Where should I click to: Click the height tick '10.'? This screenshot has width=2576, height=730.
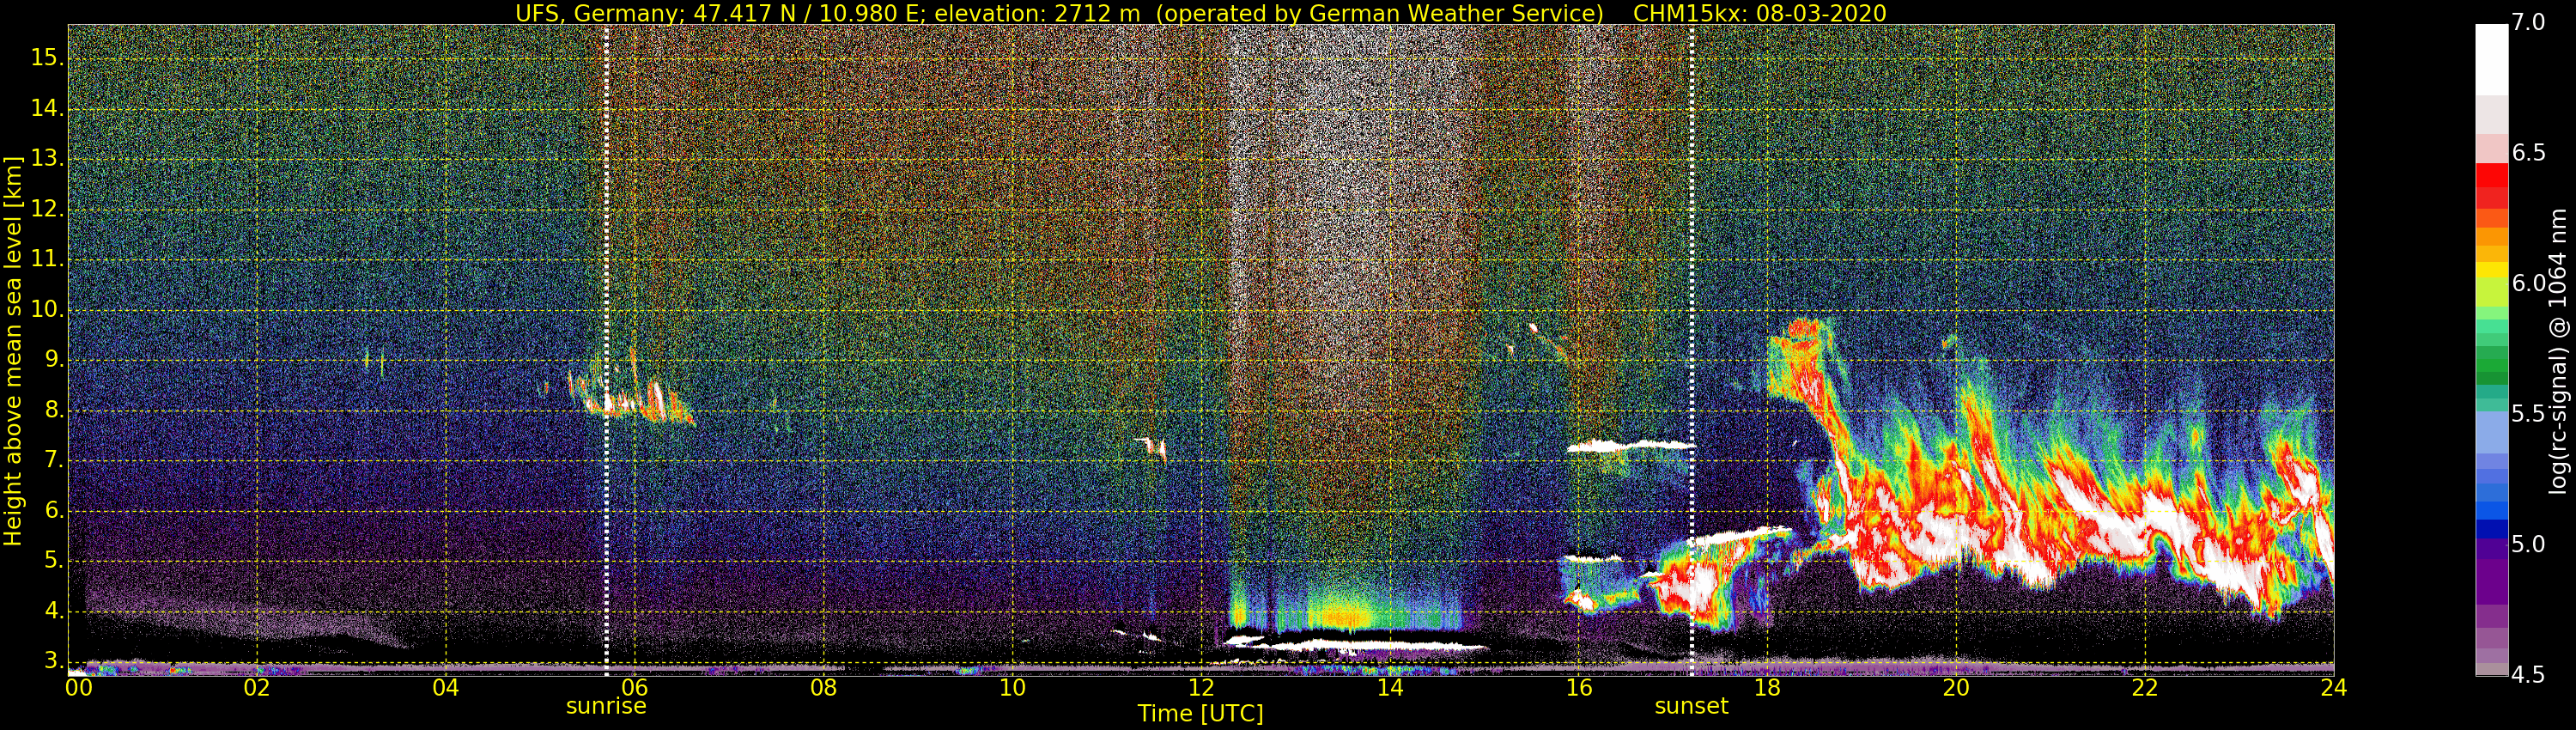coord(47,310)
